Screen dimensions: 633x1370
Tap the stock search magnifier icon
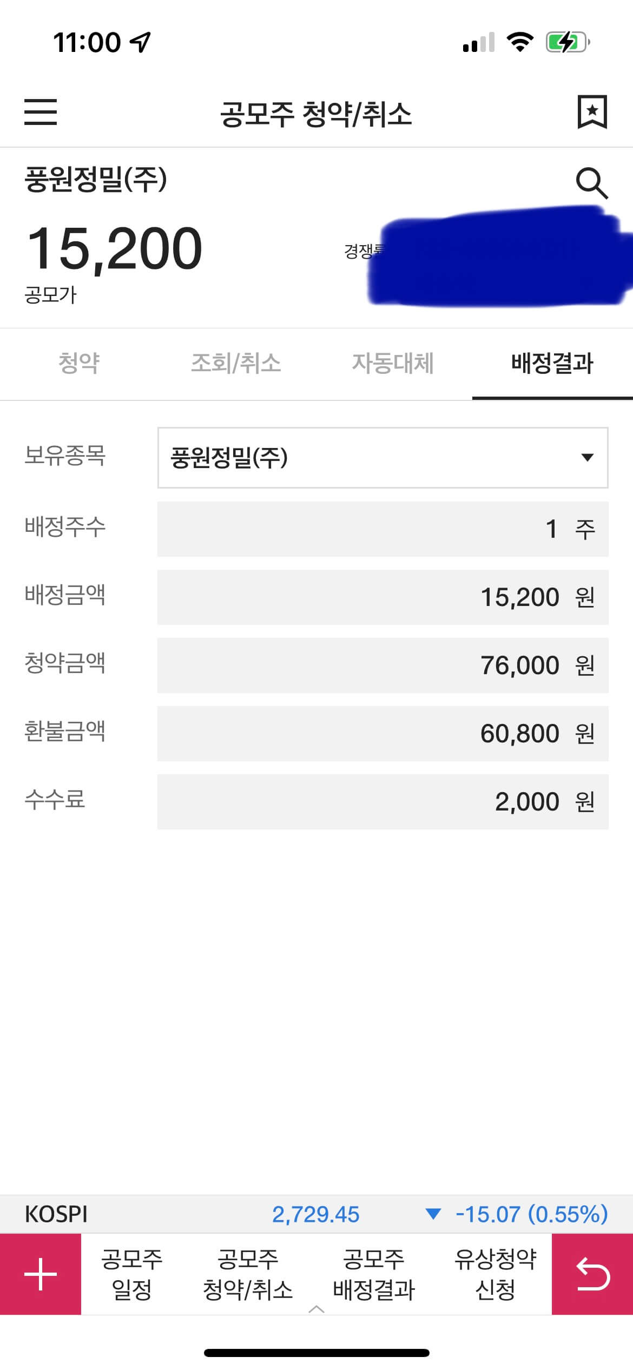pyautogui.click(x=592, y=183)
